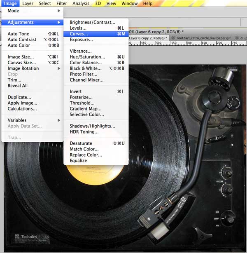Open Calculations dialog

(33, 109)
